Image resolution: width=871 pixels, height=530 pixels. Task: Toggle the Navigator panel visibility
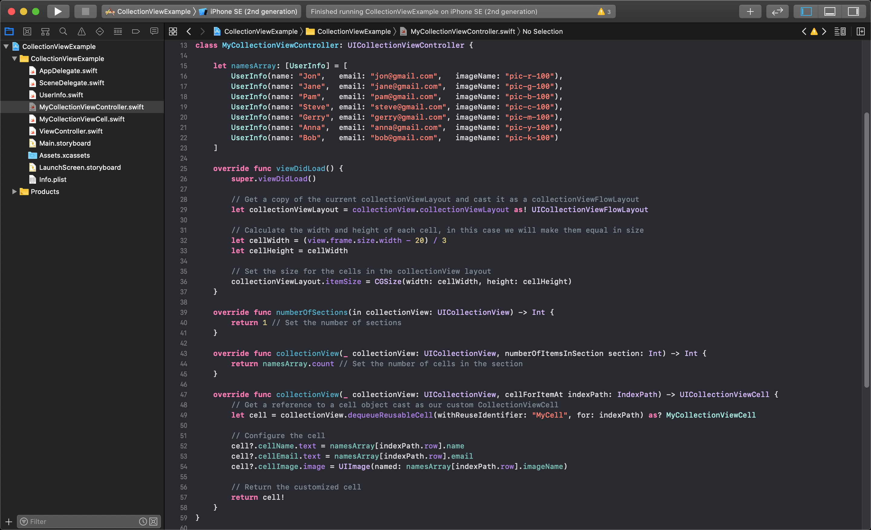806,11
